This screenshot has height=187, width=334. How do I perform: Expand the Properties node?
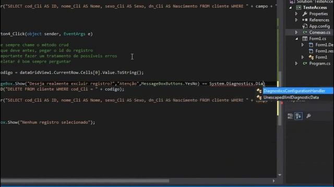[x=296, y=14]
